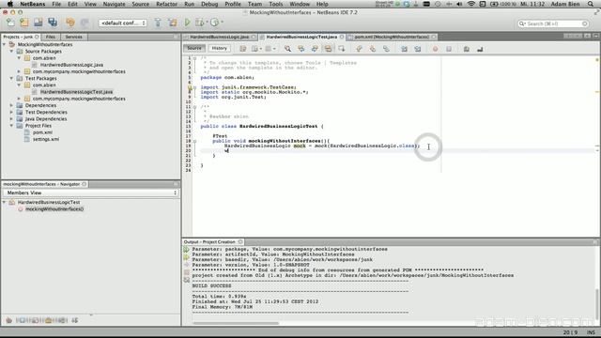Image resolution: width=601 pixels, height=338 pixels.
Task: Open the Refactor menu
Action: click(166, 4)
